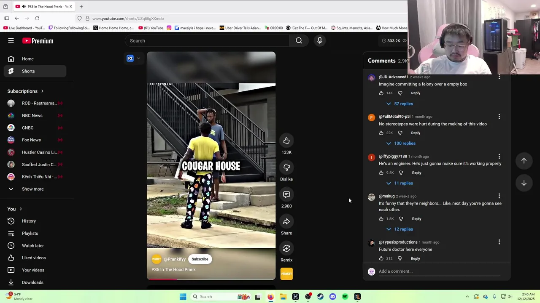
Task: Like the JD-Advanced1 comment
Action: (381, 93)
